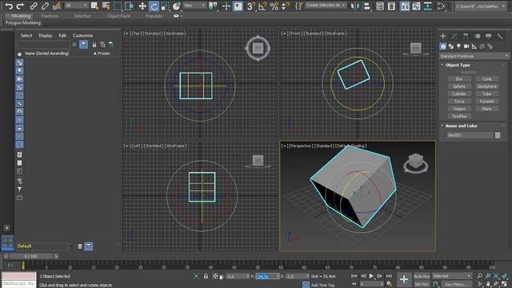The height and width of the screenshot is (288, 512).
Task: Click the Box001 object name field
Action: [x=470, y=135]
